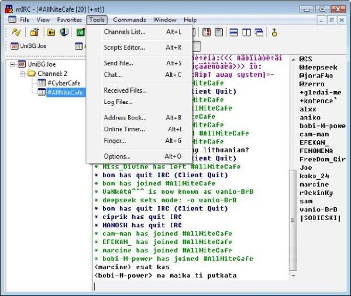
Task: Select UniBG Joe in the treebar
Action: [x=42, y=64]
